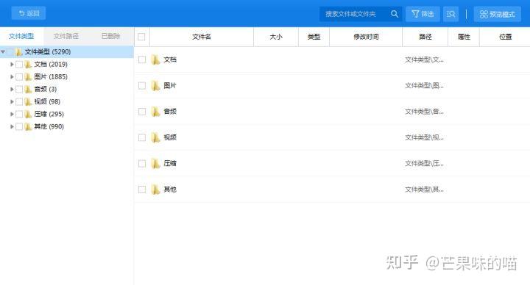Image resolution: width=530 pixels, height=285 pixels.
Task: Click the 返回 back button
Action: 29,13
